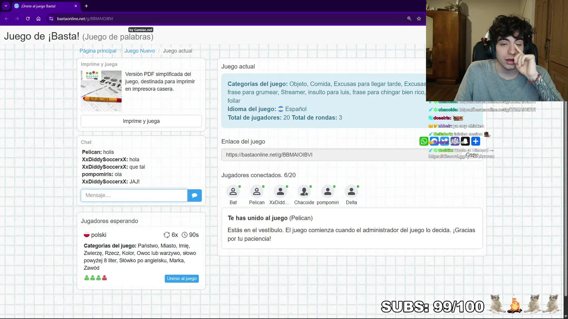Click 'Juego actual' breadcrumb text

[177, 51]
